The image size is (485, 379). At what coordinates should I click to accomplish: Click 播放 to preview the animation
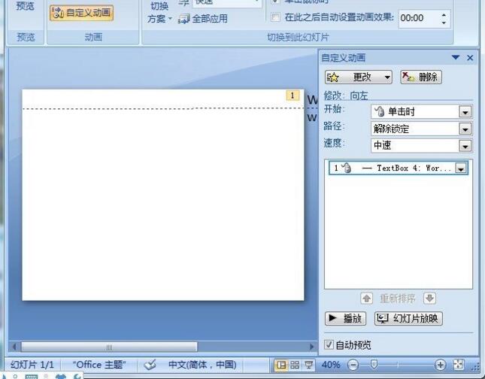pyautogui.click(x=345, y=318)
